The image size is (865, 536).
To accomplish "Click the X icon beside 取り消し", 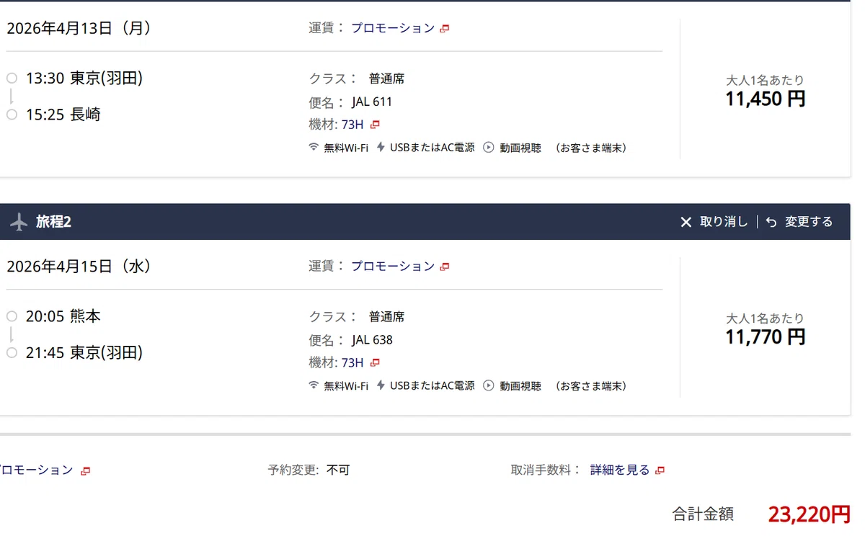I will pos(686,222).
